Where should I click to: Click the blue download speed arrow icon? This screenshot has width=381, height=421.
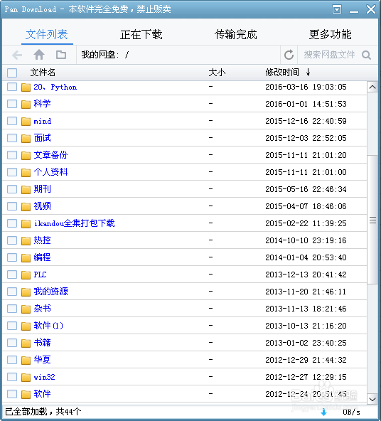[324, 412]
